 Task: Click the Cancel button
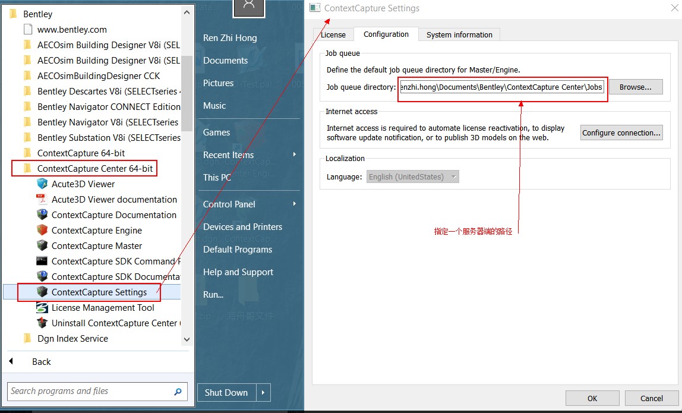[652, 398]
